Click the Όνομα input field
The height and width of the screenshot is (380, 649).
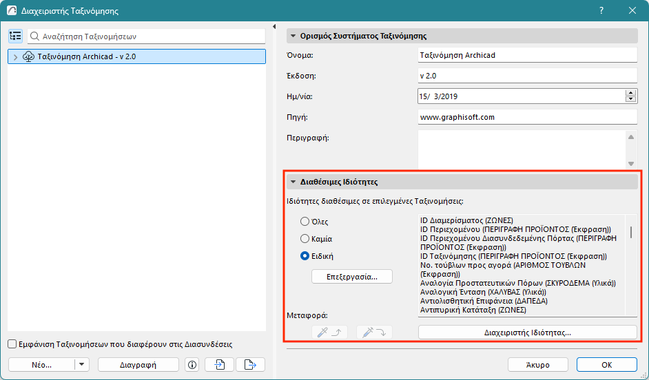coord(527,55)
